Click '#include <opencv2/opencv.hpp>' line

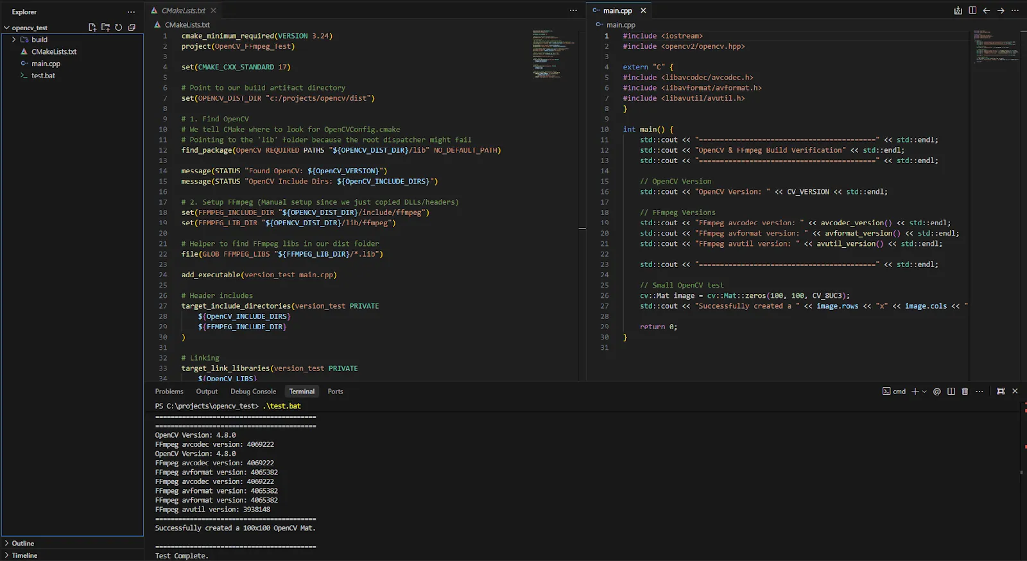click(x=684, y=46)
